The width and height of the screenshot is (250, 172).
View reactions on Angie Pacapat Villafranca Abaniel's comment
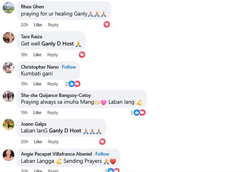[112, 170]
